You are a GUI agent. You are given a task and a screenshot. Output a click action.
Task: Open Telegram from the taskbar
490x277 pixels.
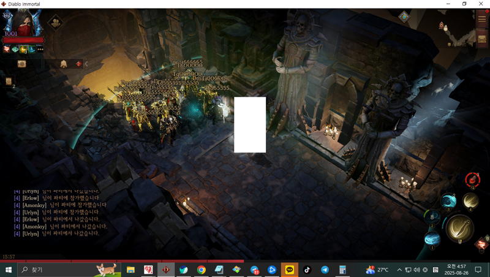tap(325, 270)
